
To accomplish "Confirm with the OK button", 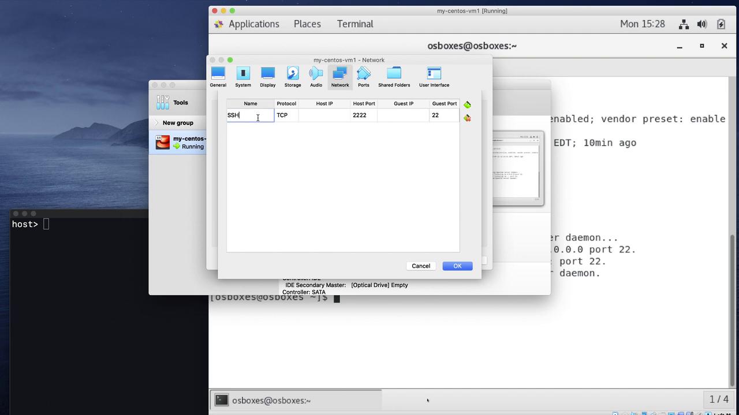I will pyautogui.click(x=457, y=266).
